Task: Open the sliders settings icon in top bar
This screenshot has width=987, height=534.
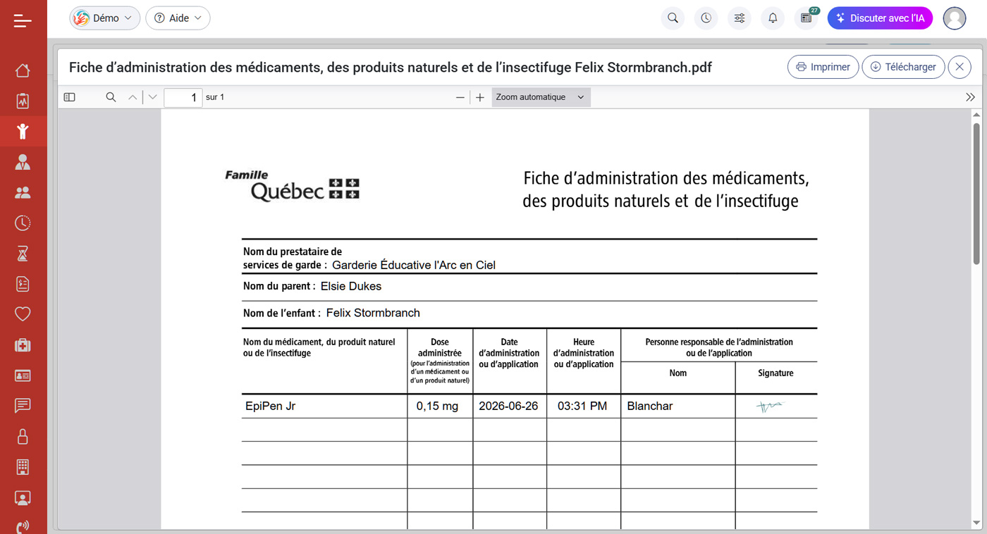Action: coord(740,18)
